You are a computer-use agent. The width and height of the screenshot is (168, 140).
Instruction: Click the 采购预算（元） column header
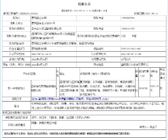point(144,74)
